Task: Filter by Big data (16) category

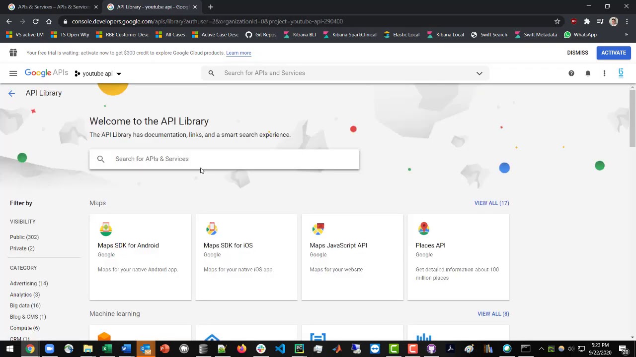Action: 25,306
